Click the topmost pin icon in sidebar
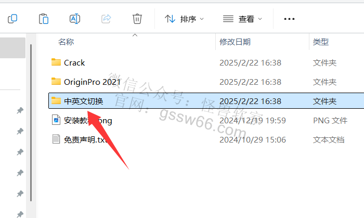 (20, 110)
